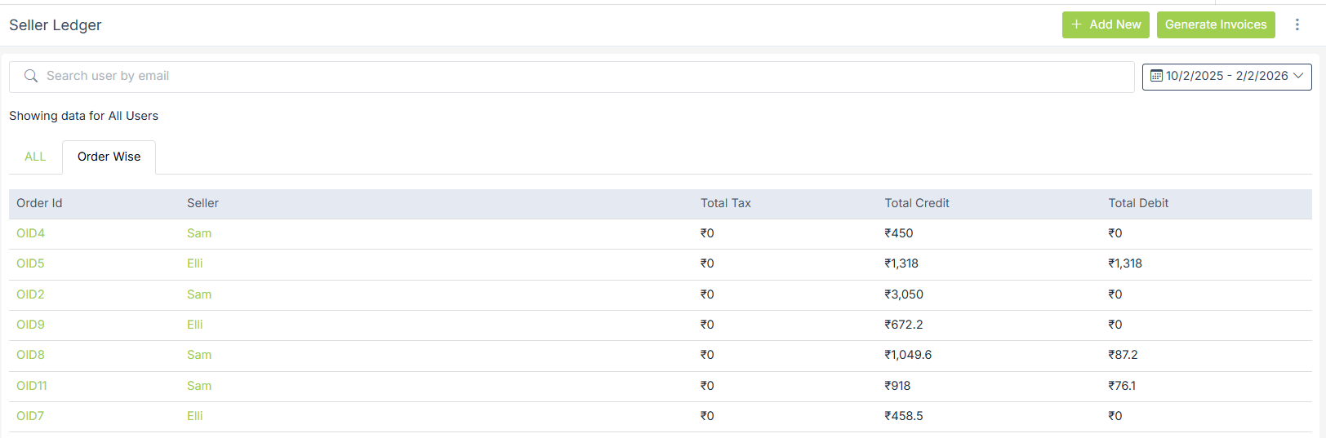Open order OID5 link
The height and width of the screenshot is (438, 1326).
[30, 263]
